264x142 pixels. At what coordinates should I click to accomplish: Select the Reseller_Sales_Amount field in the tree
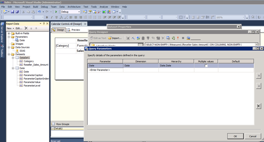[36, 65]
